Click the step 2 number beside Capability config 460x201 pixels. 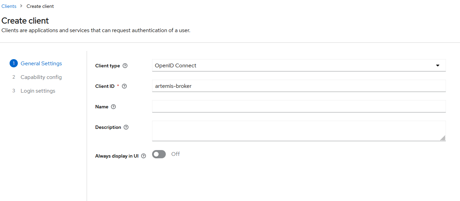coord(14,77)
